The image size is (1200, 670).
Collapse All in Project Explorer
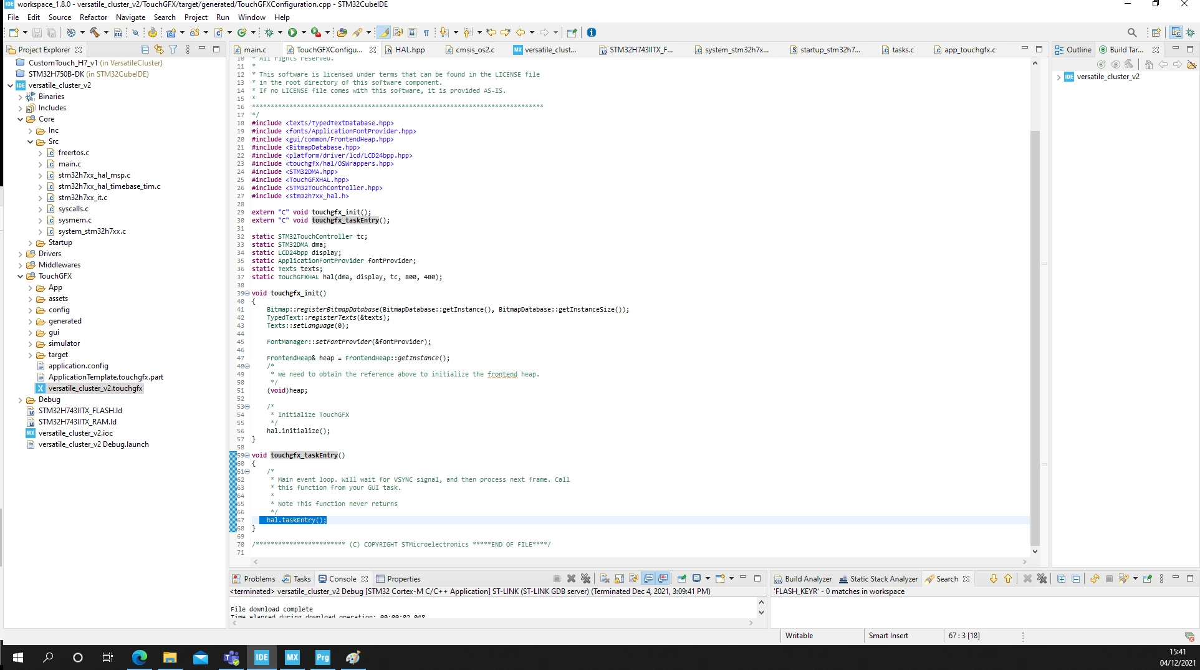(145, 49)
